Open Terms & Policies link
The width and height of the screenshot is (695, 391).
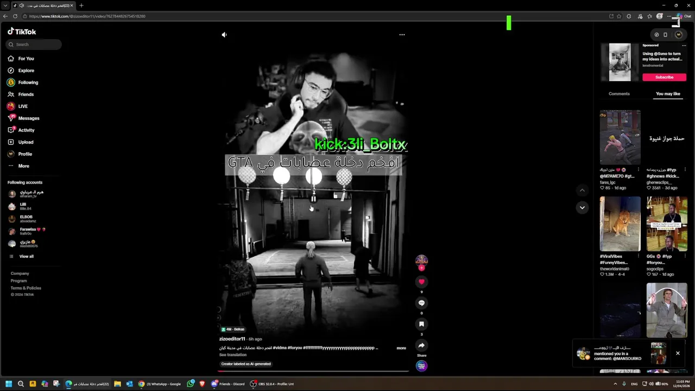tap(26, 288)
